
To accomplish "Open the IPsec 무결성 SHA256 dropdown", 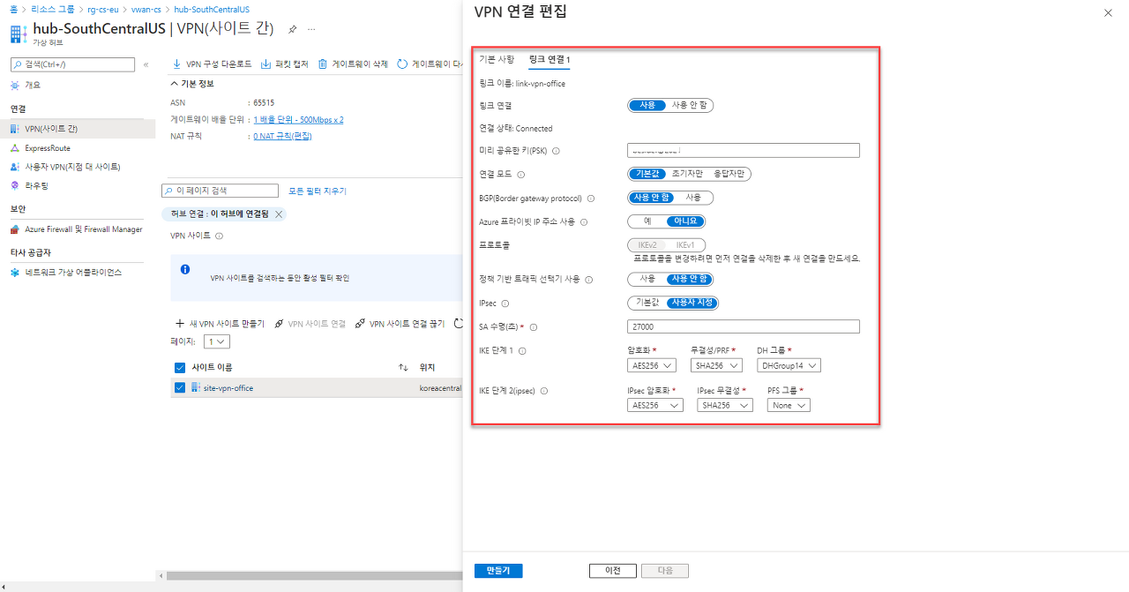I will tap(725, 405).
